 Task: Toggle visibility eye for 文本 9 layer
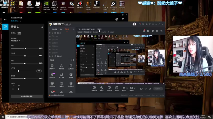tap(50, 33)
